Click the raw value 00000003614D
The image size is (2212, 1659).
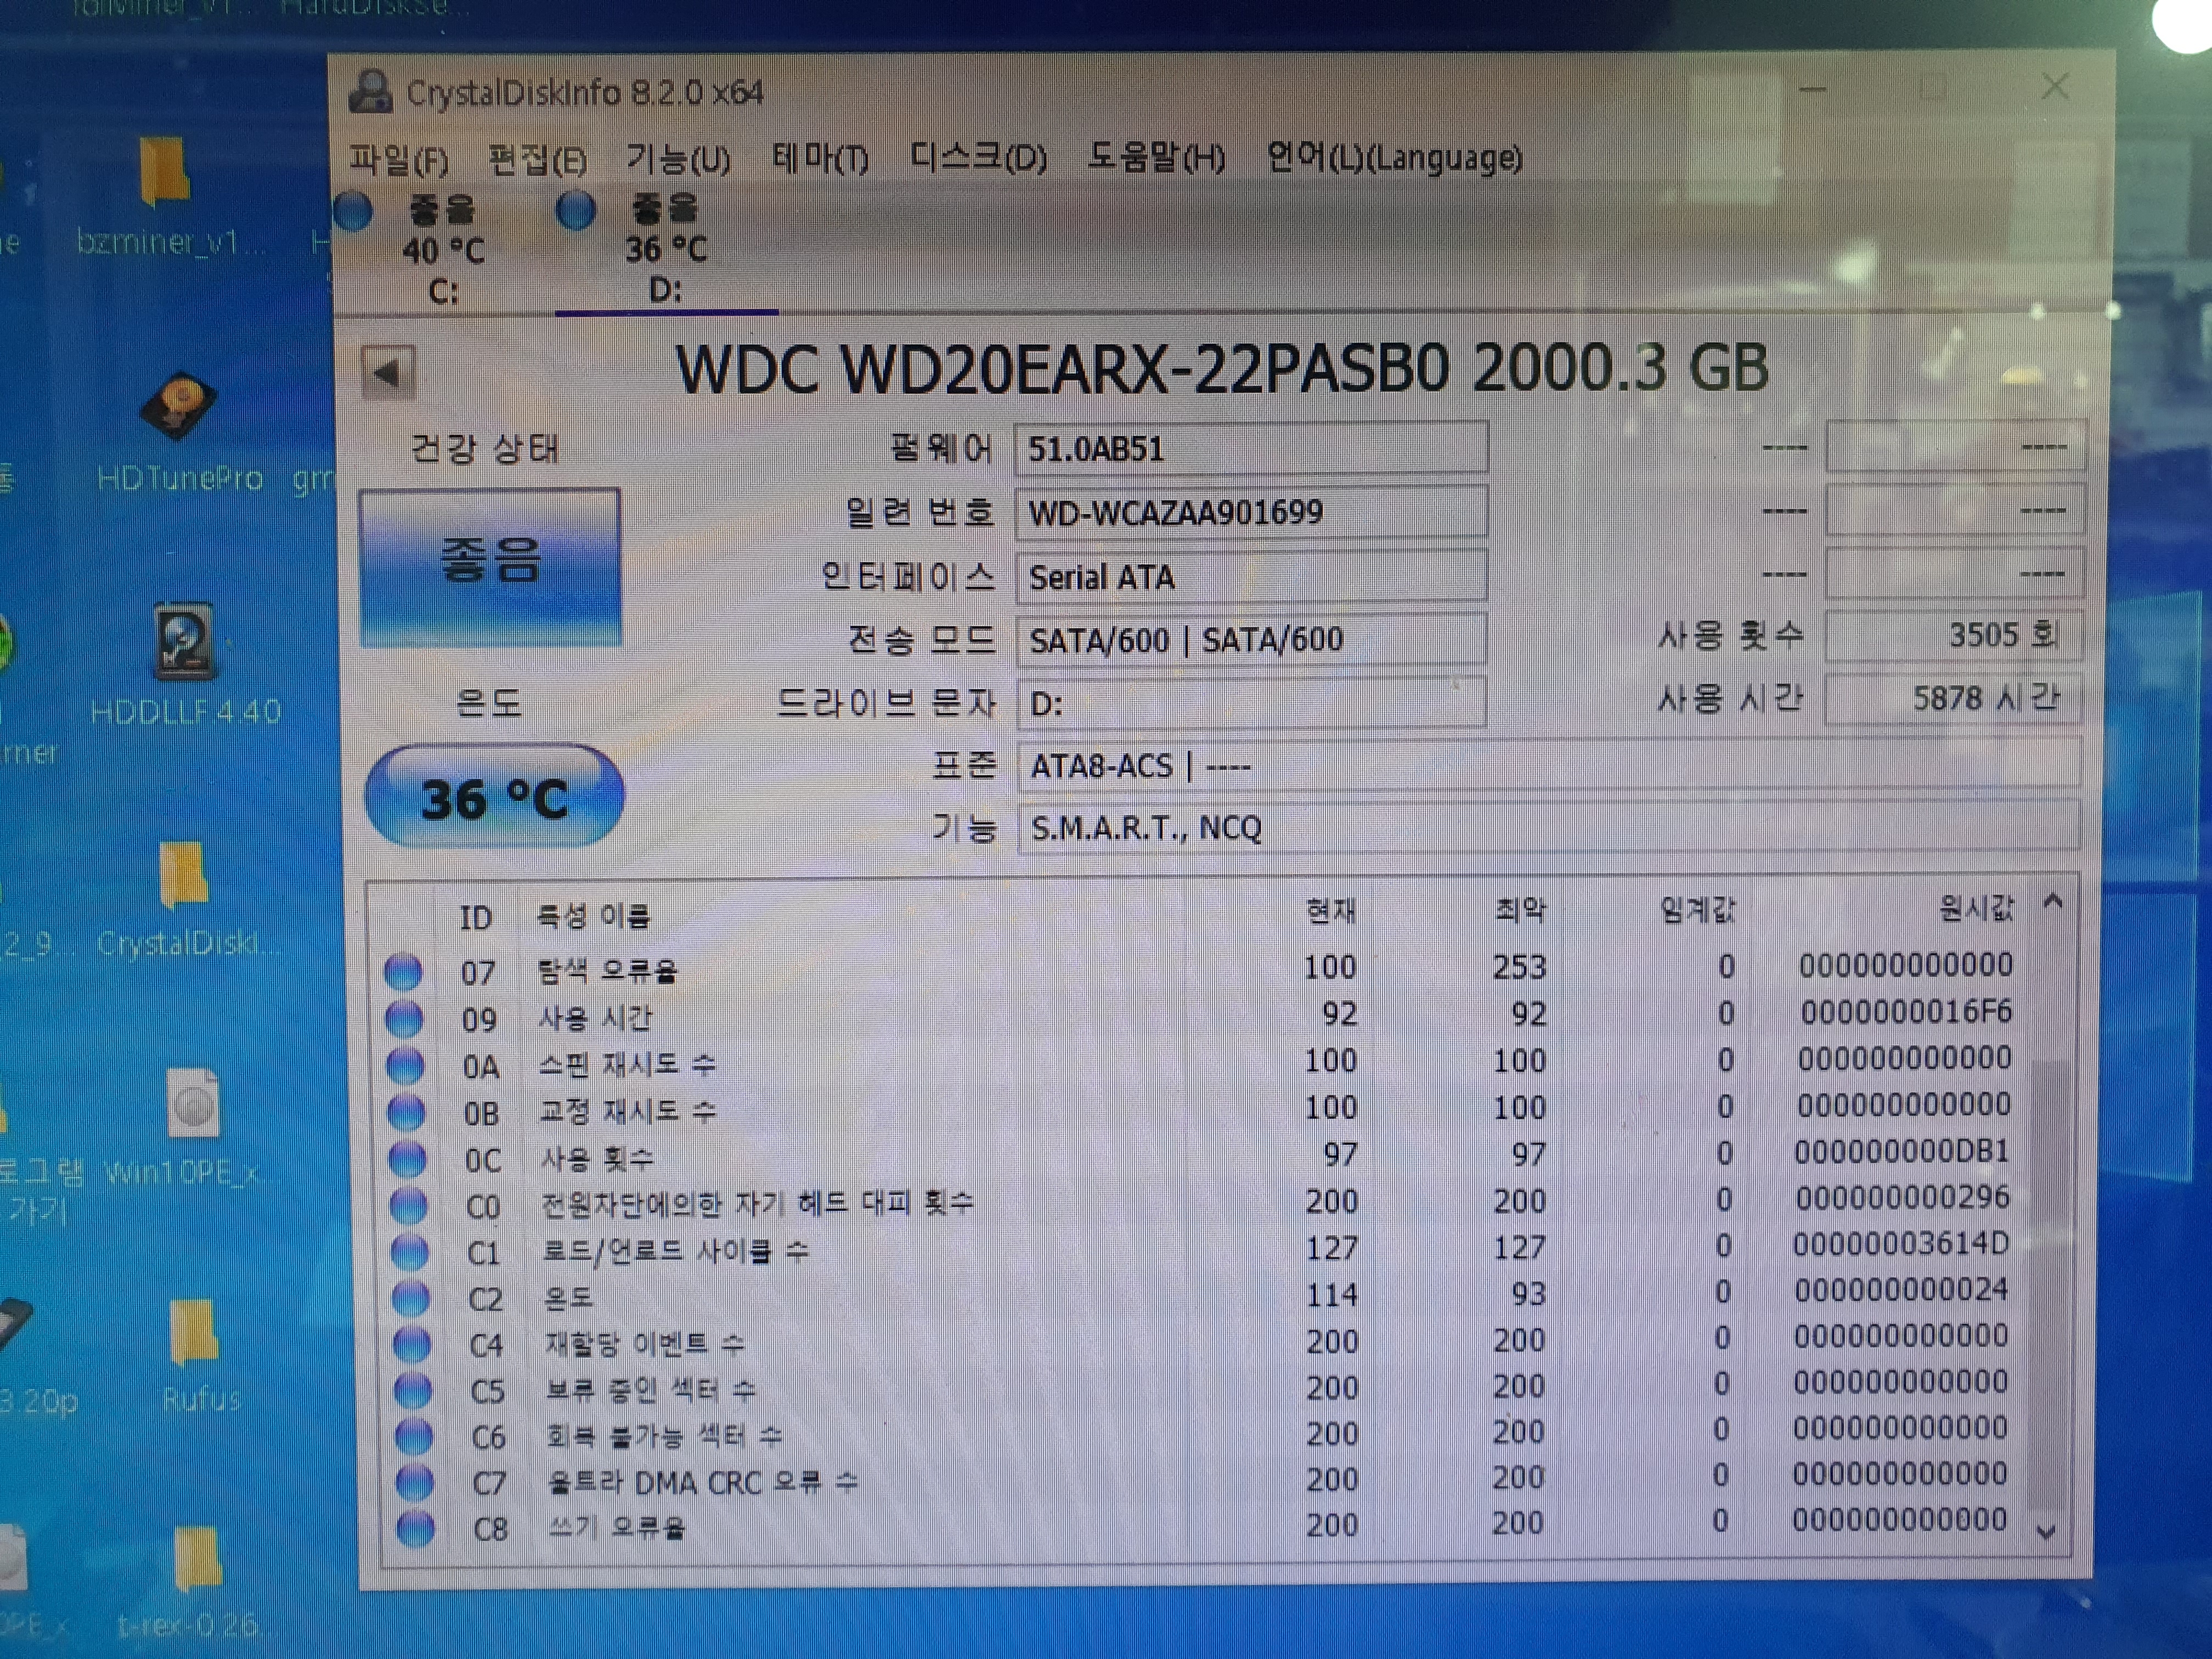click(x=1900, y=1244)
